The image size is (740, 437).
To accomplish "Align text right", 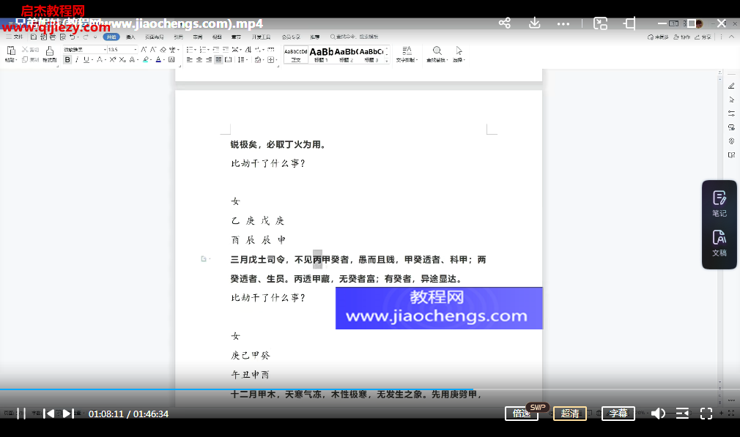I will (209, 60).
